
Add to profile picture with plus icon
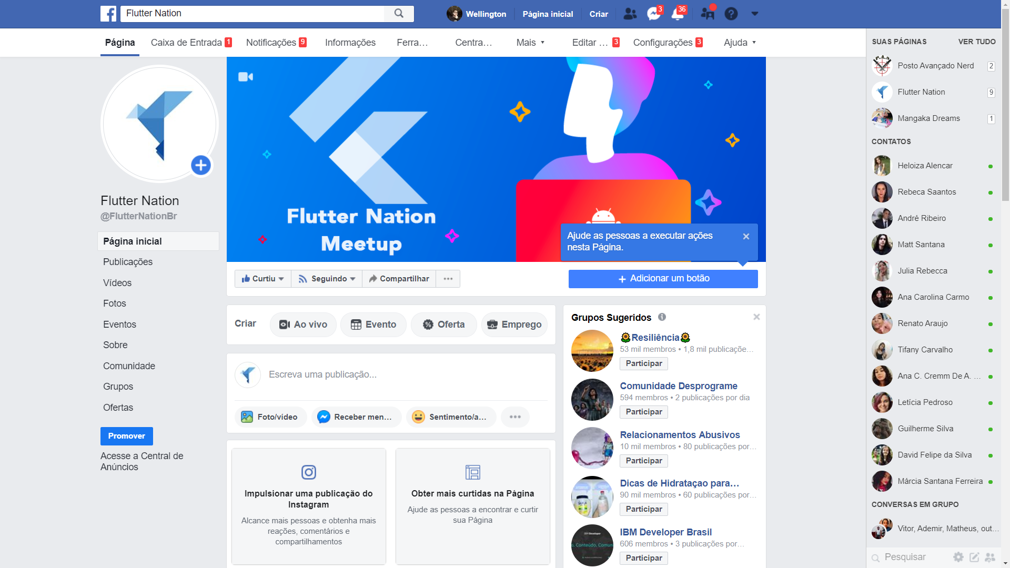point(200,165)
